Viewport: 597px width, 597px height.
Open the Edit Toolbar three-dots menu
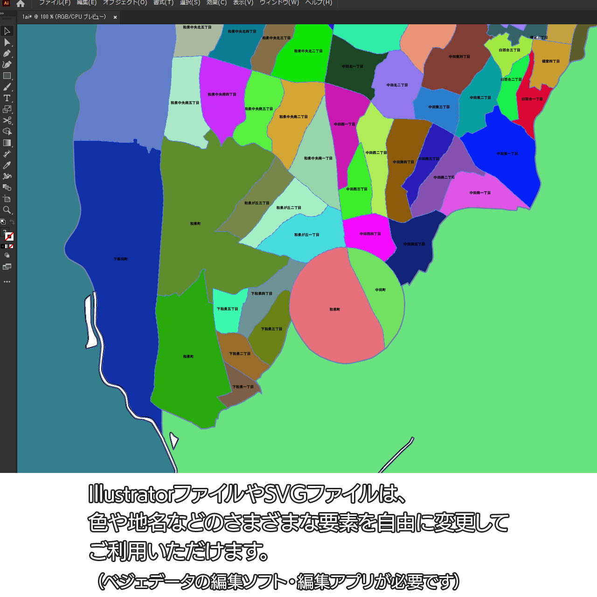7,282
